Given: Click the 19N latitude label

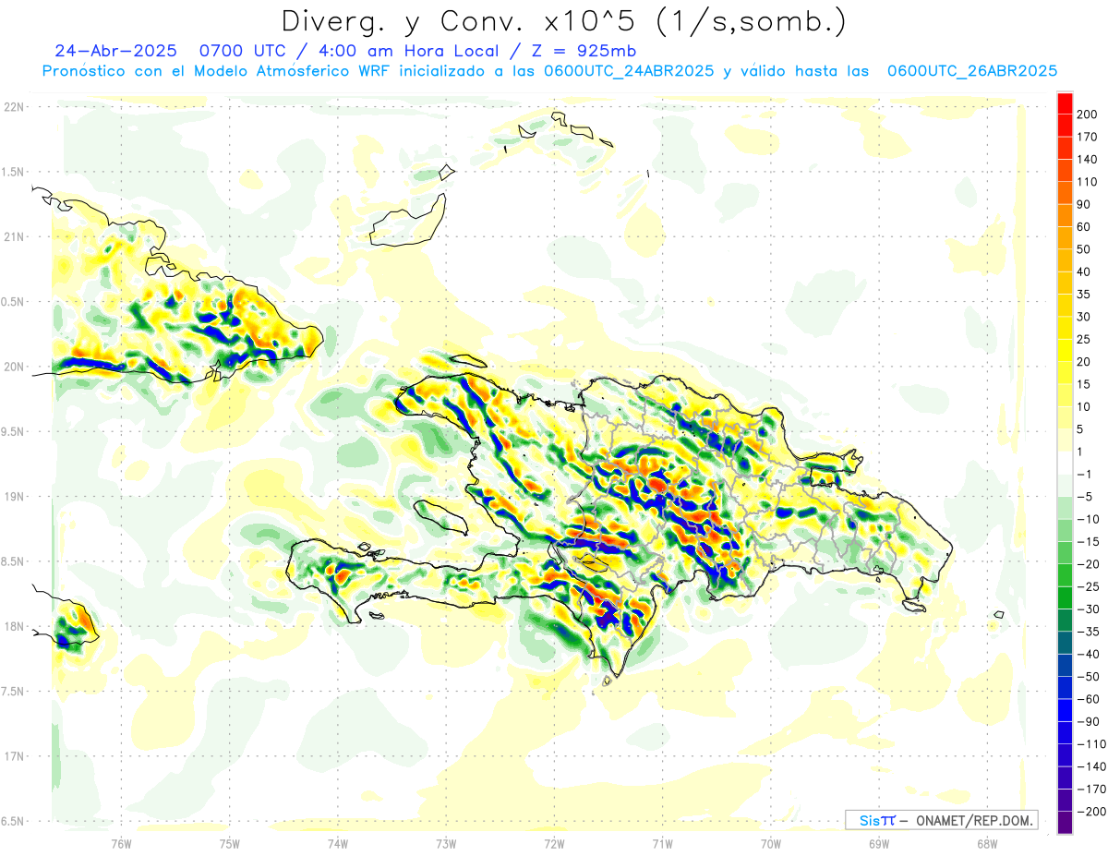Looking at the screenshot, I should point(14,497).
